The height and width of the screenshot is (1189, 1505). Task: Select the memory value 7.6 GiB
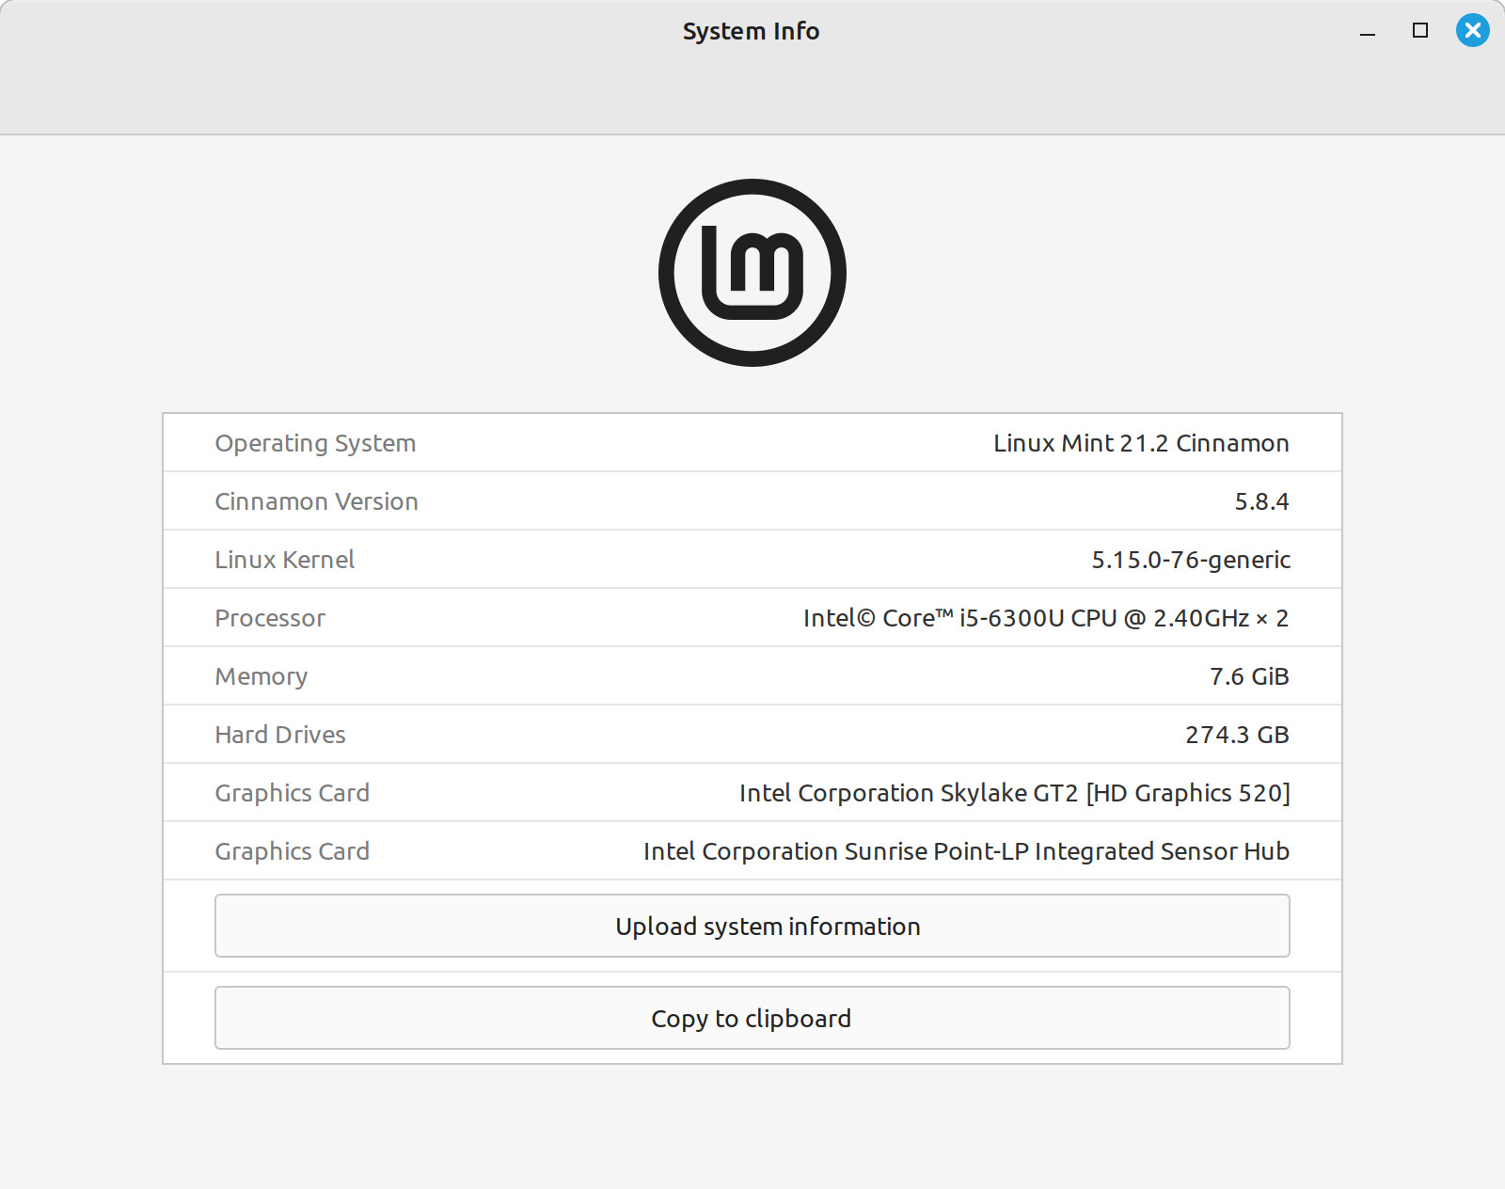coord(1249,676)
